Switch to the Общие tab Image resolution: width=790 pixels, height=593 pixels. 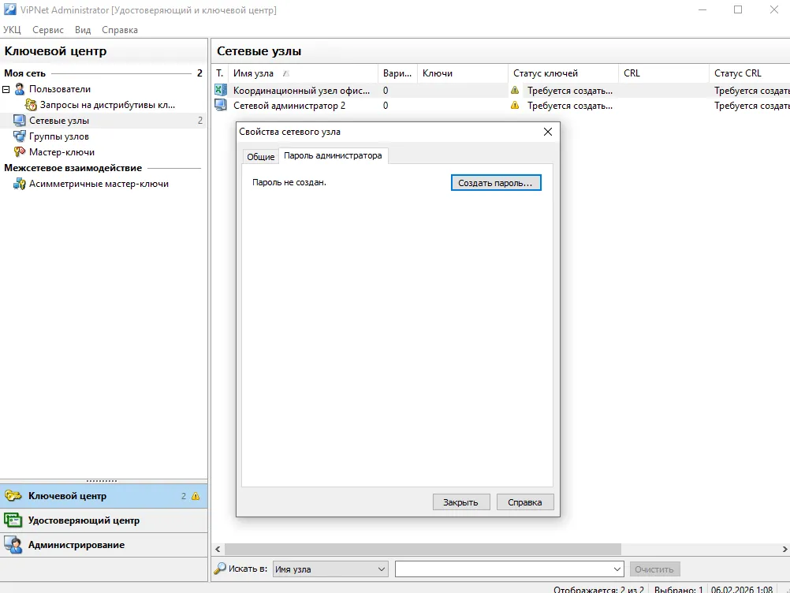(x=260, y=157)
